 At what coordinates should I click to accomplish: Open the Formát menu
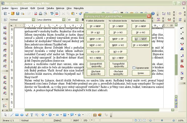[x=41, y=8]
